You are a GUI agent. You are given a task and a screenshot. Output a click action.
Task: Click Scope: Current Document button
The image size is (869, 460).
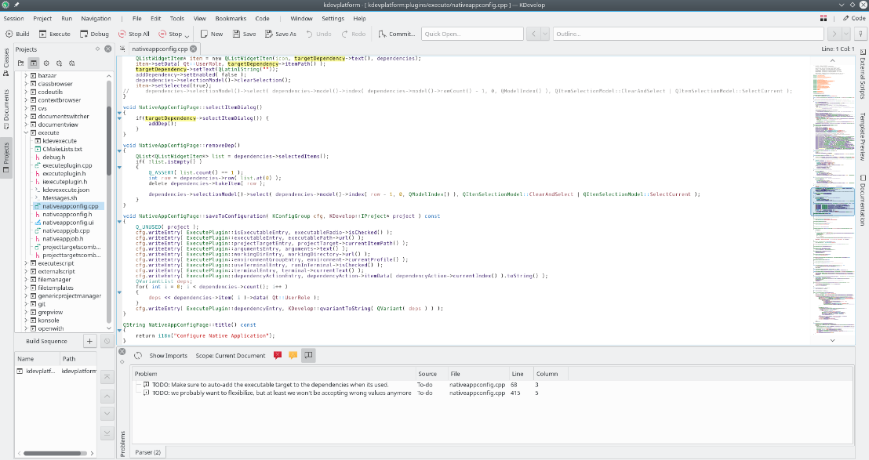(x=231, y=355)
